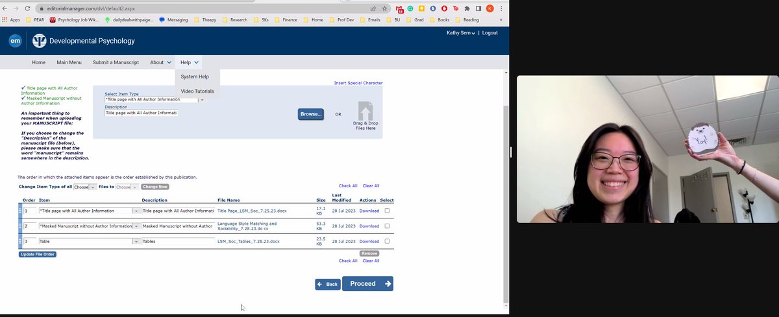Screen dimensions: 779x317
Task: Click the Back button
Action: [328, 284]
